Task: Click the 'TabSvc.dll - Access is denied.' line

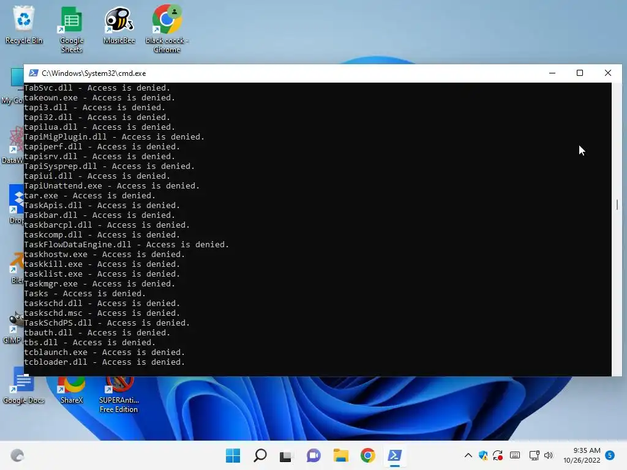Action: (x=97, y=88)
